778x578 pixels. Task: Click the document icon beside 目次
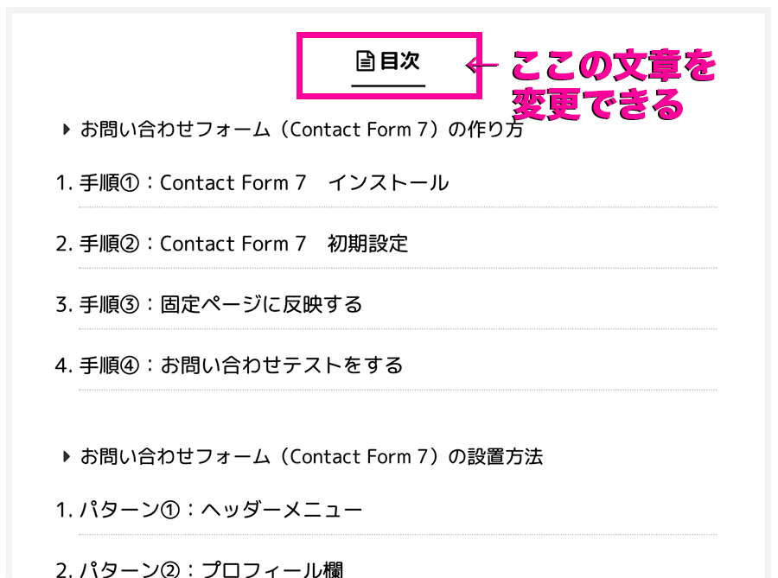[x=366, y=60]
